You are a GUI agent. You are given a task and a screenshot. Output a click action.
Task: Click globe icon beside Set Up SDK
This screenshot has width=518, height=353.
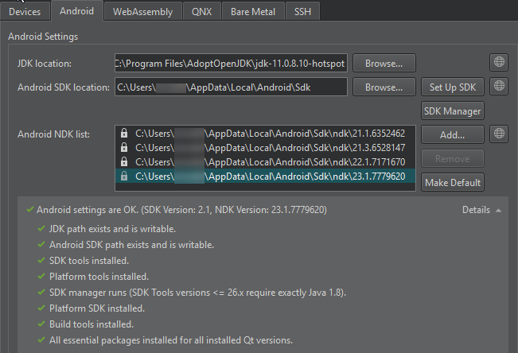pos(499,86)
